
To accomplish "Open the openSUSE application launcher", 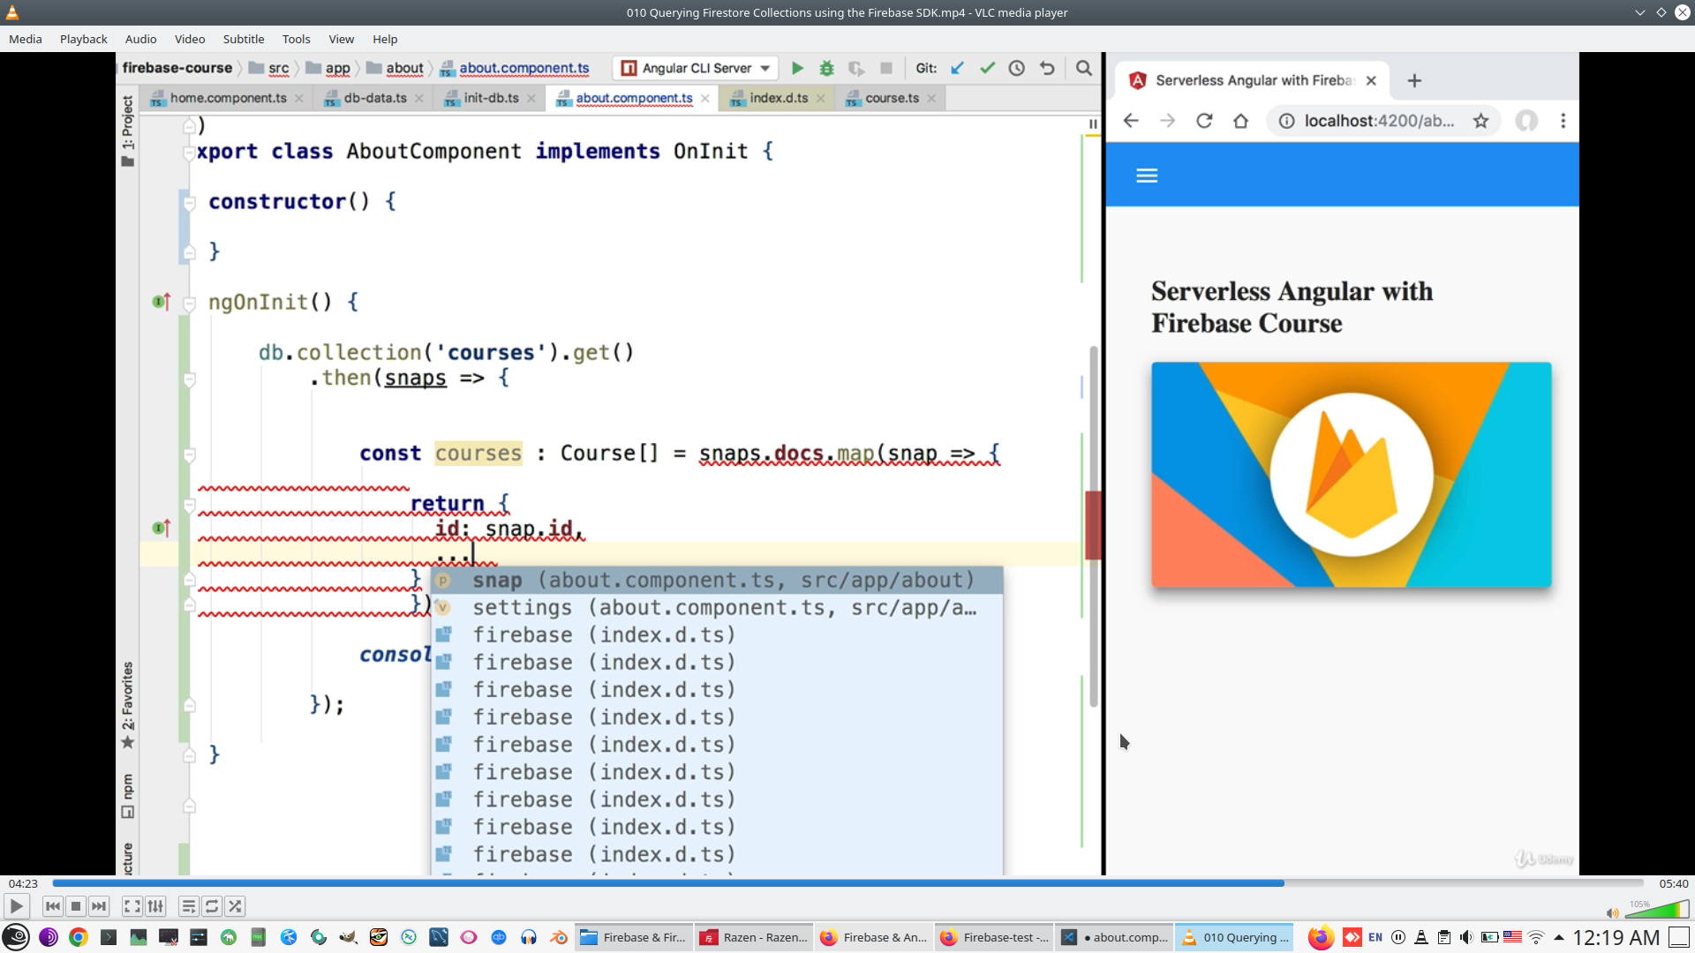I will tap(16, 937).
